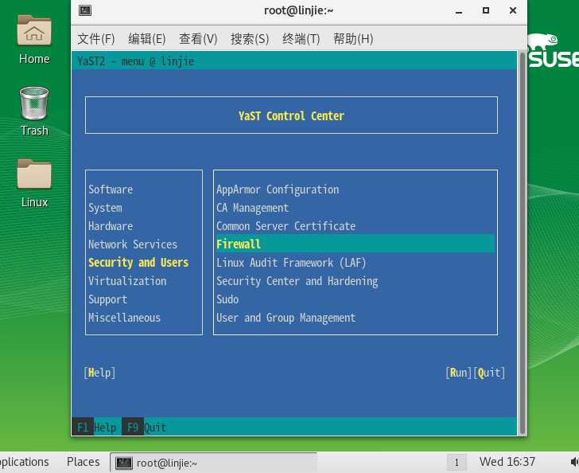The width and height of the screenshot is (579, 473).
Task: Minimize the terminal window
Action: pyautogui.click(x=459, y=11)
